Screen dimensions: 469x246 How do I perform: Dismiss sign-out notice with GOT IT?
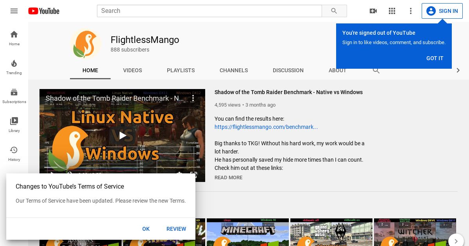[435, 58]
